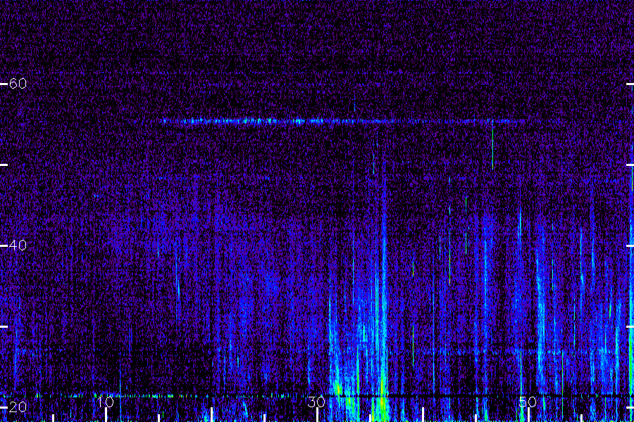
Task: Click the 60 frequency axis label
Action: click(x=18, y=84)
